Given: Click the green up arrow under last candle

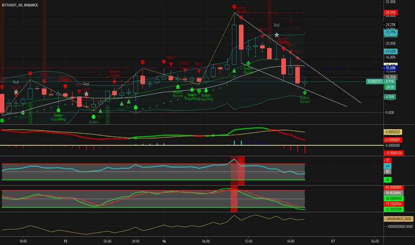Looking at the screenshot, I should 305,93.
